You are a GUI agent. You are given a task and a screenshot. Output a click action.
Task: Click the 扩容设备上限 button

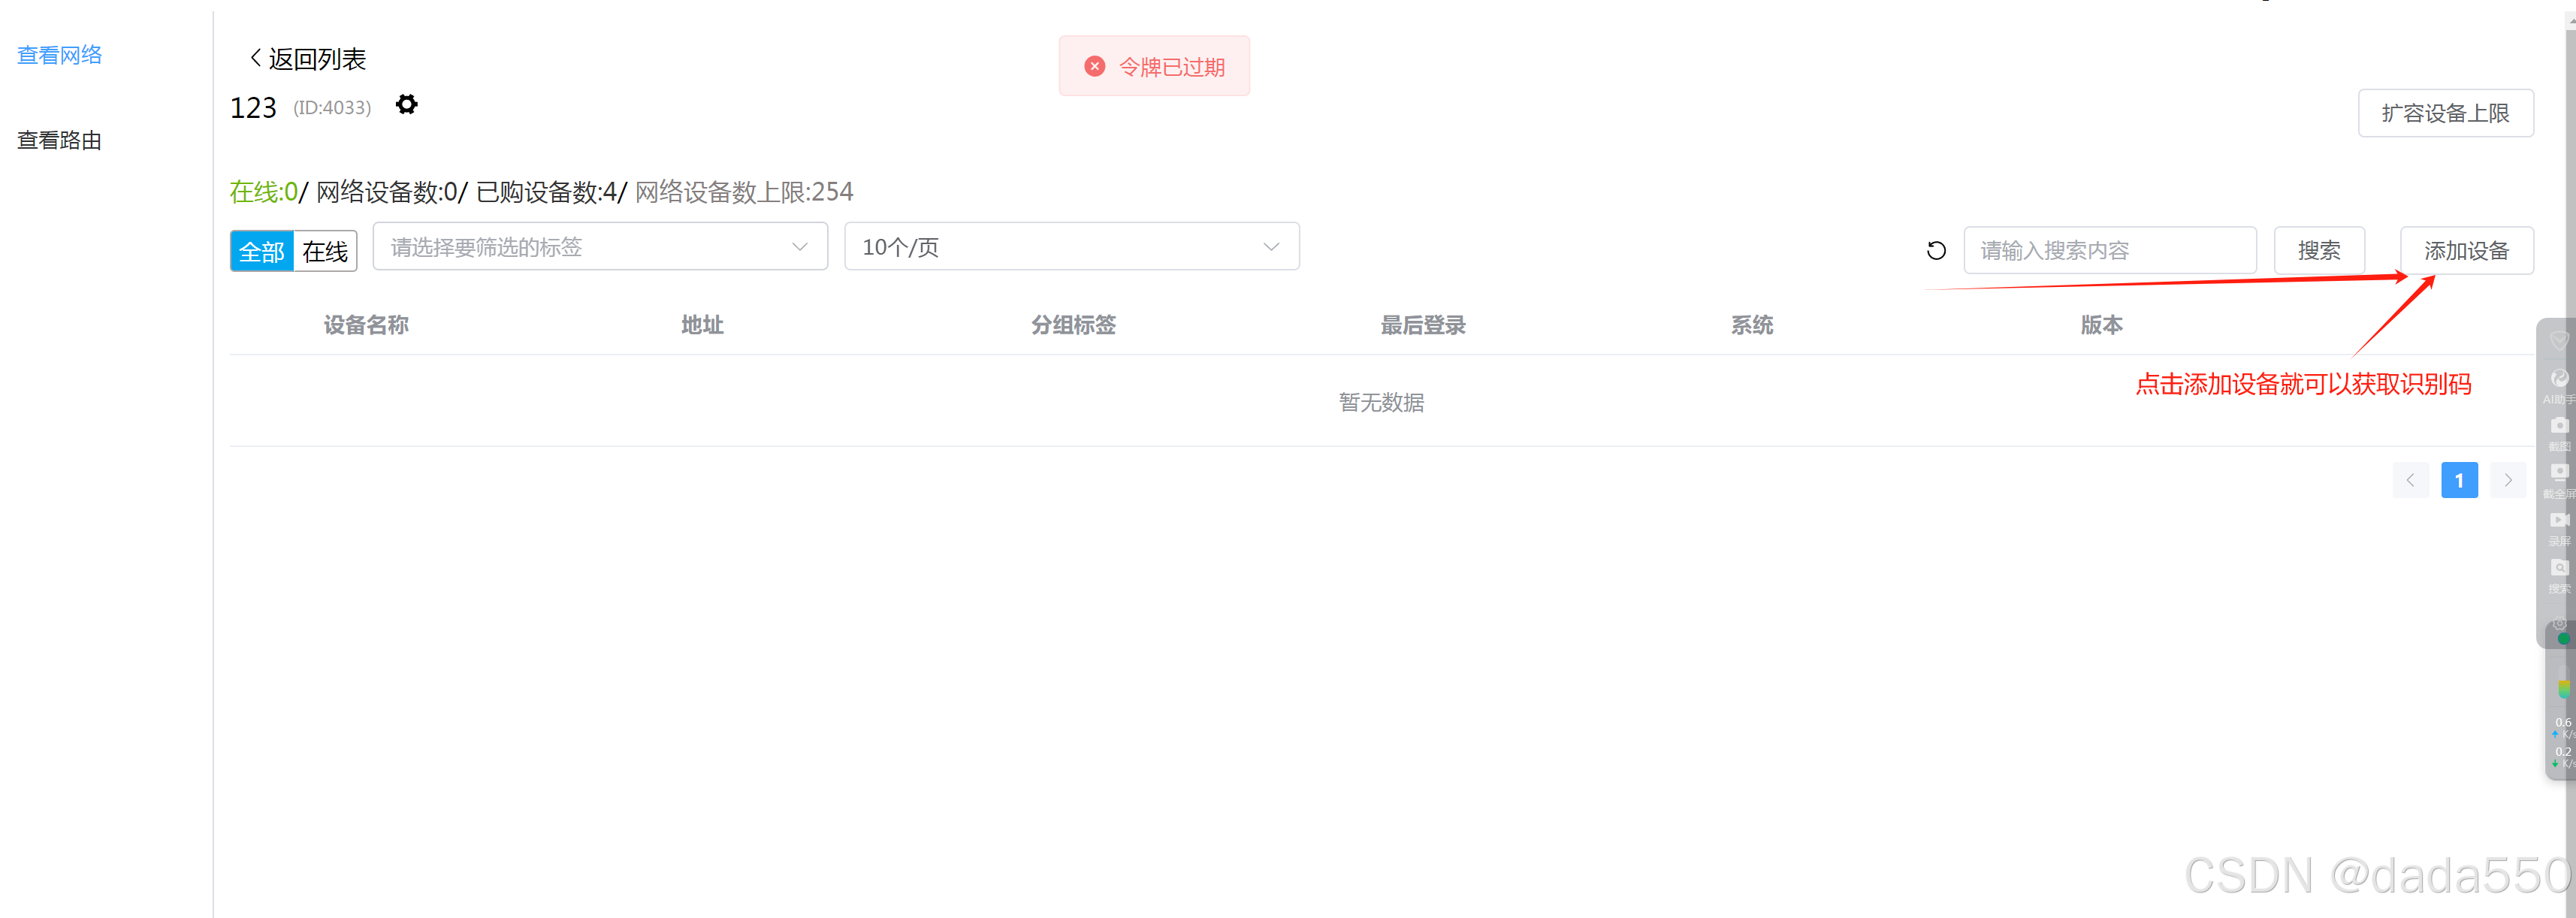(2445, 113)
